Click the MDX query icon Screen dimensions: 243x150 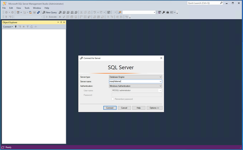point(64,12)
